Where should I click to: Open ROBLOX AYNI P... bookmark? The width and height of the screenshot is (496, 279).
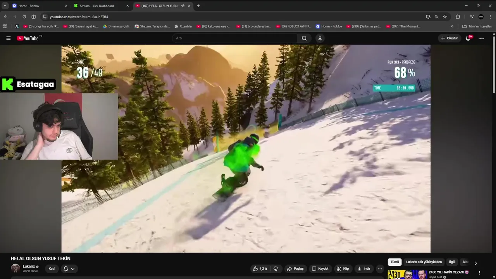(293, 26)
